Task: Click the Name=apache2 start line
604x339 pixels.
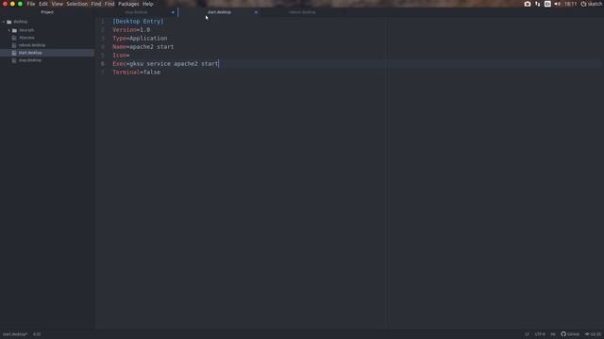Action: [143, 47]
